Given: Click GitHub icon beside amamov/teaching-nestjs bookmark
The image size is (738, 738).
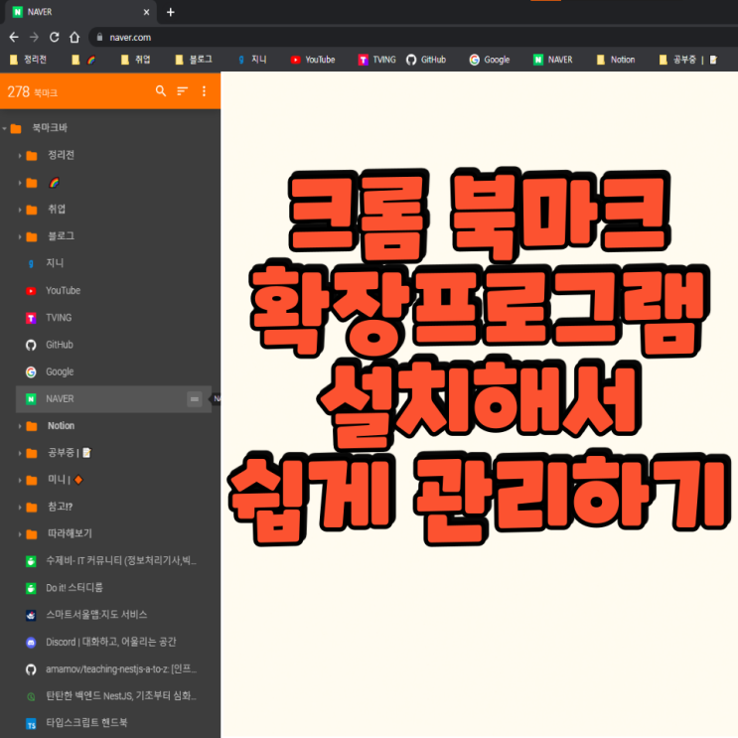Looking at the screenshot, I should pos(31,669).
